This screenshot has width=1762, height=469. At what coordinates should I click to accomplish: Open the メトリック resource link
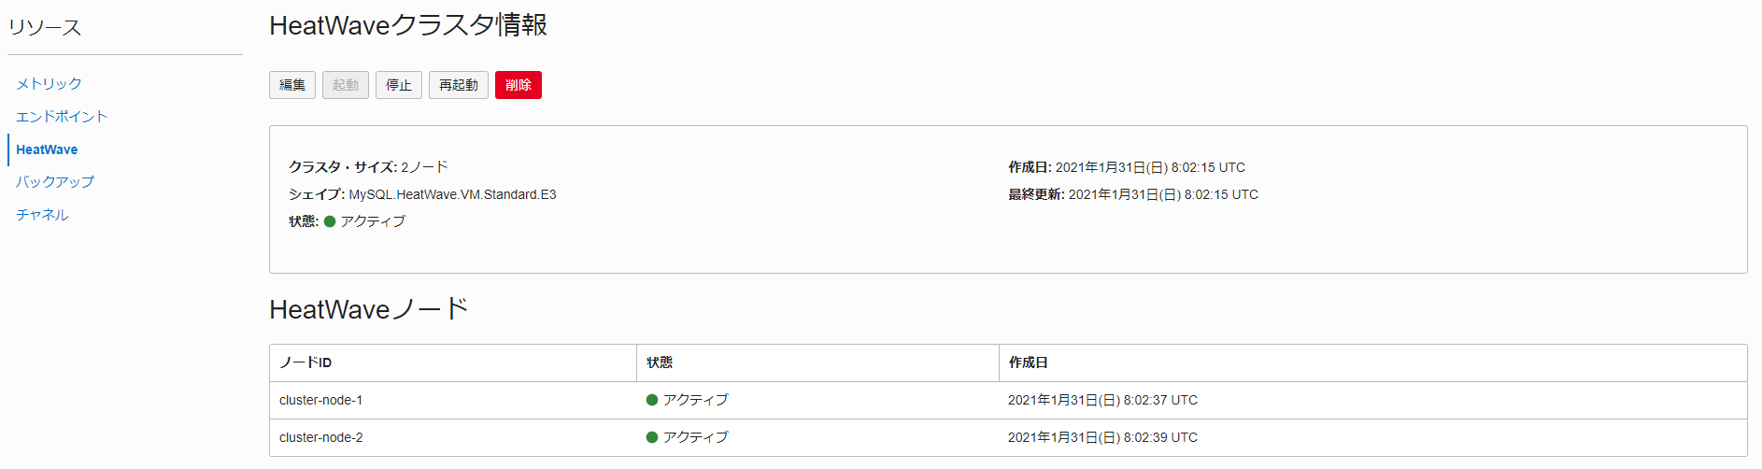click(49, 84)
